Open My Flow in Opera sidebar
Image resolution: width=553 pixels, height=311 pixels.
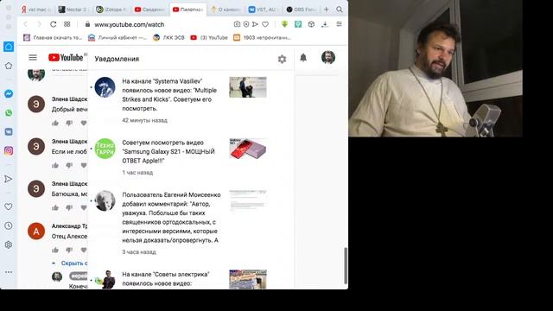point(9,179)
